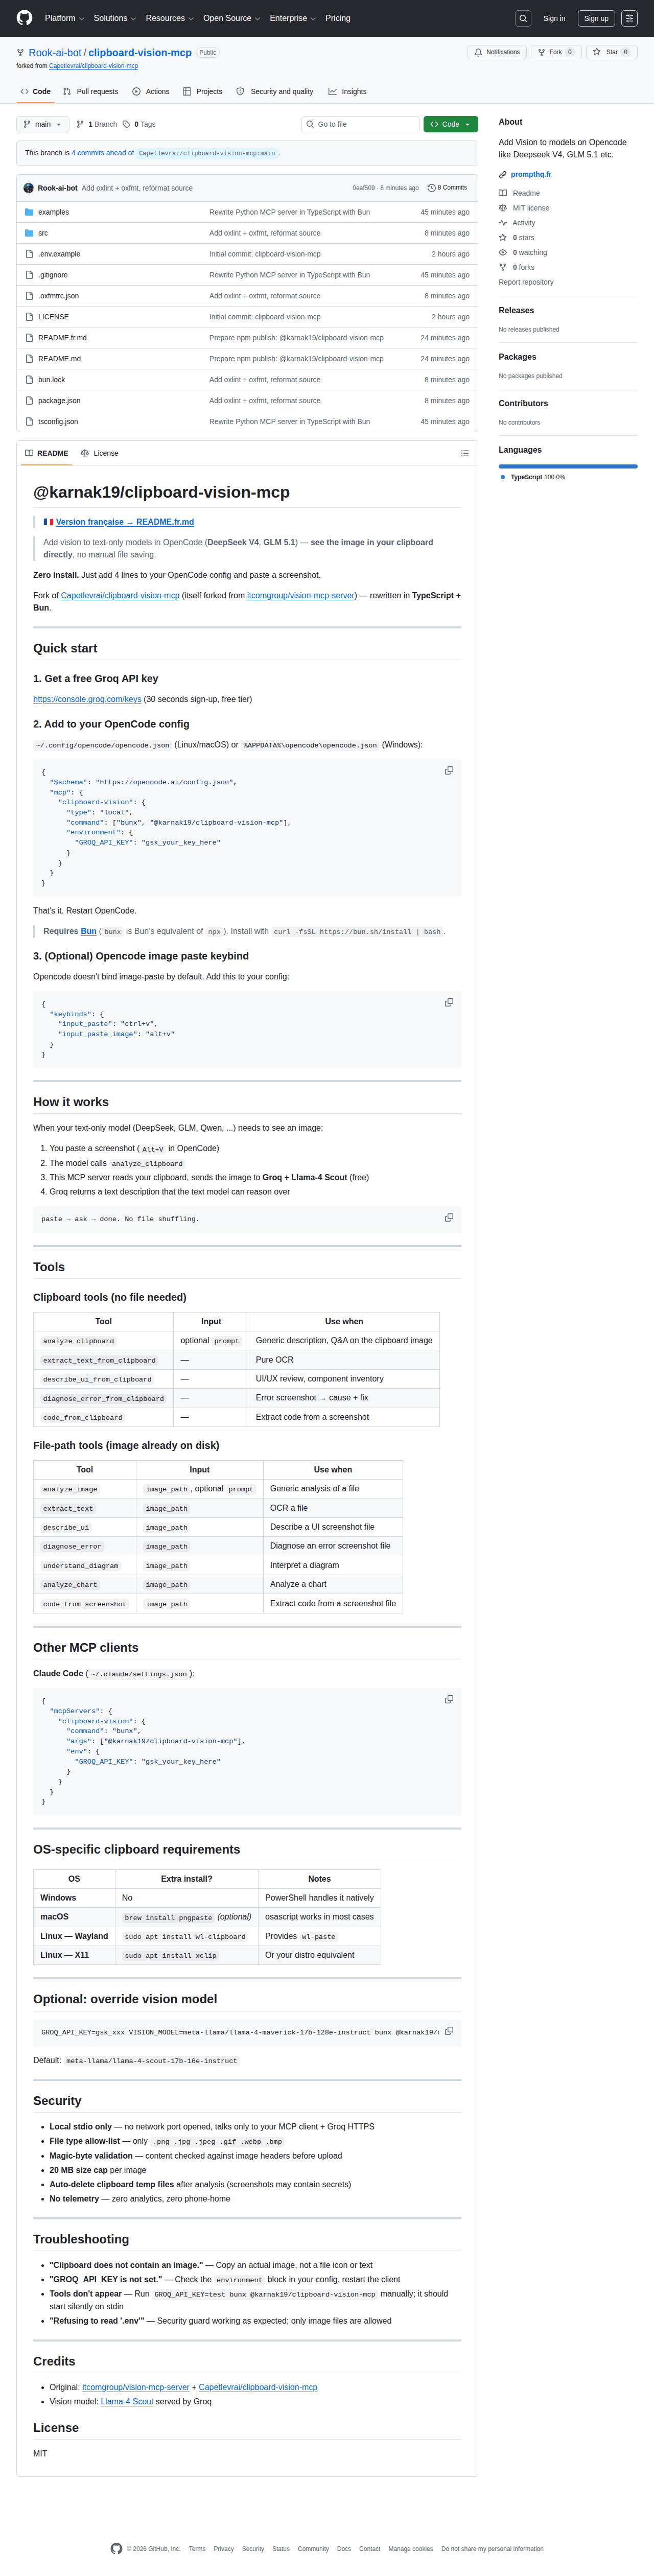Open the 0eaf509 commit hash link
654x2576 pixels.
(x=363, y=188)
